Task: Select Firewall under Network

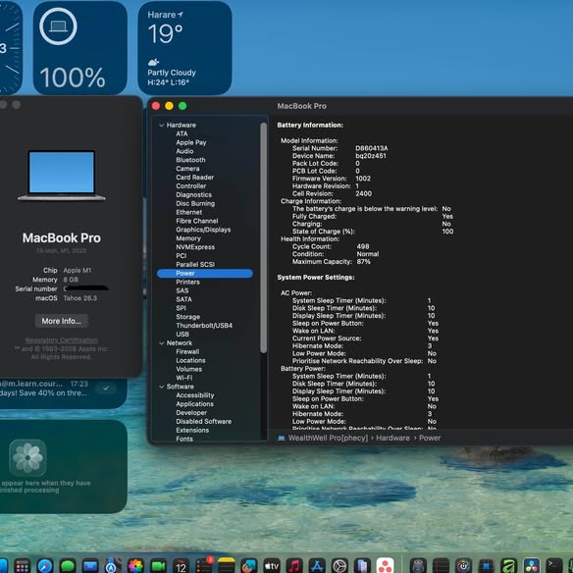Action: tap(187, 352)
